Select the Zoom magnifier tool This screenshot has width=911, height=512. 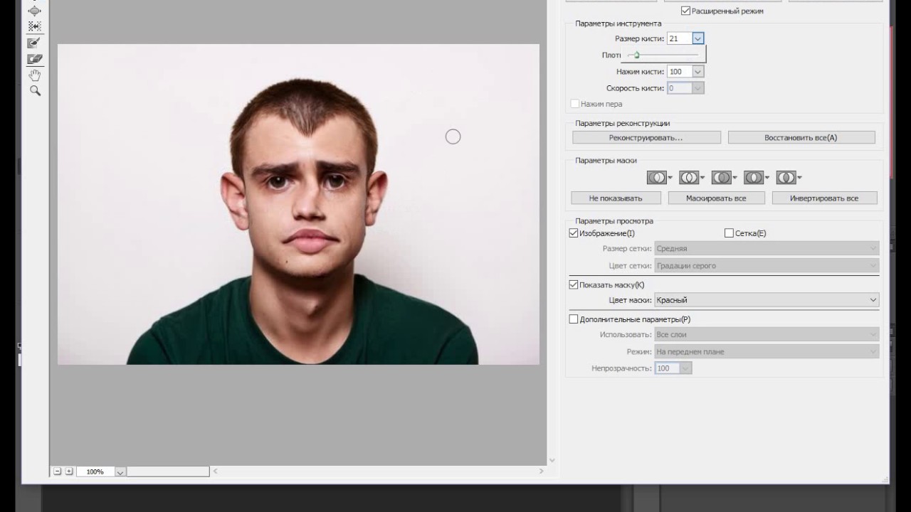pos(34,91)
